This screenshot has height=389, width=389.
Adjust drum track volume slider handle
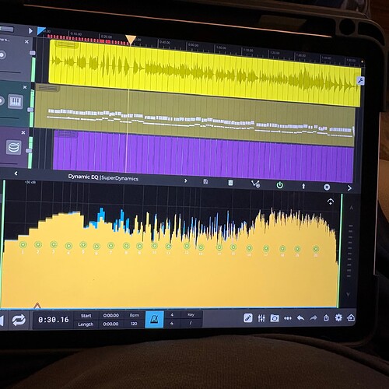pyautogui.click(x=29, y=151)
